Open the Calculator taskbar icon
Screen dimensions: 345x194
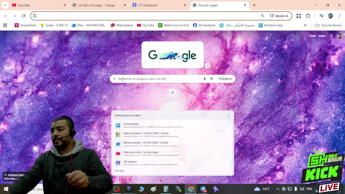tap(166, 189)
